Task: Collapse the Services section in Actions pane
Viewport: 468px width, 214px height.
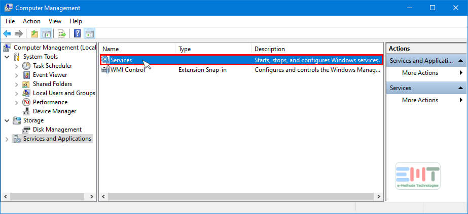Action: click(x=460, y=88)
